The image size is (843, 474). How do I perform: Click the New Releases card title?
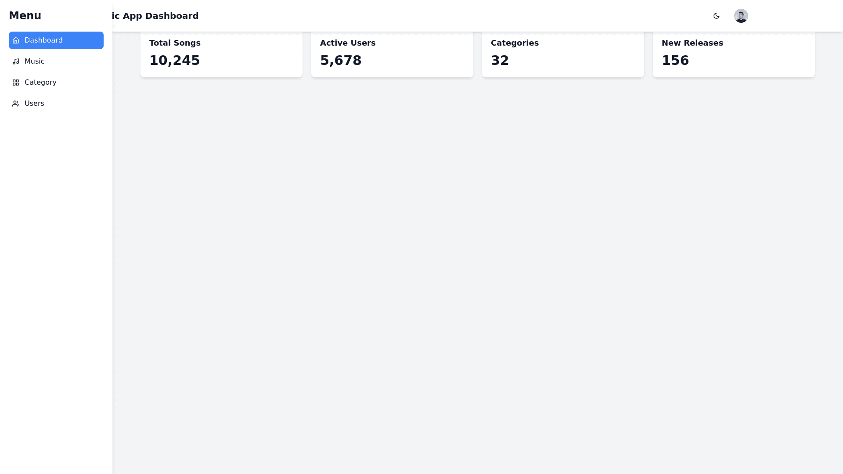pos(692,43)
